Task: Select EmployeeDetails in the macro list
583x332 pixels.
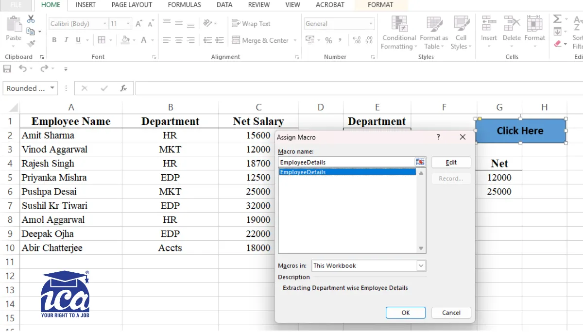Action: [347, 172]
